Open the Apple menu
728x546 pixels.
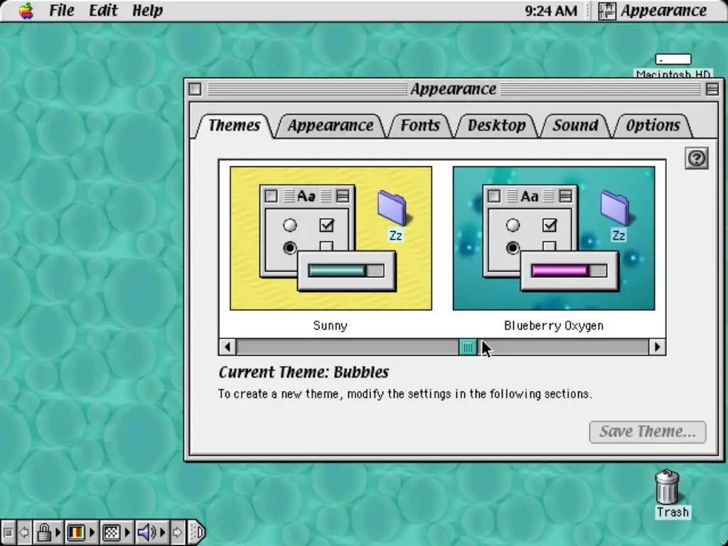26,10
